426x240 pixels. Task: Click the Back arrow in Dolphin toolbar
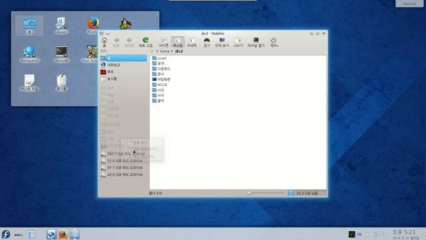tap(116, 42)
